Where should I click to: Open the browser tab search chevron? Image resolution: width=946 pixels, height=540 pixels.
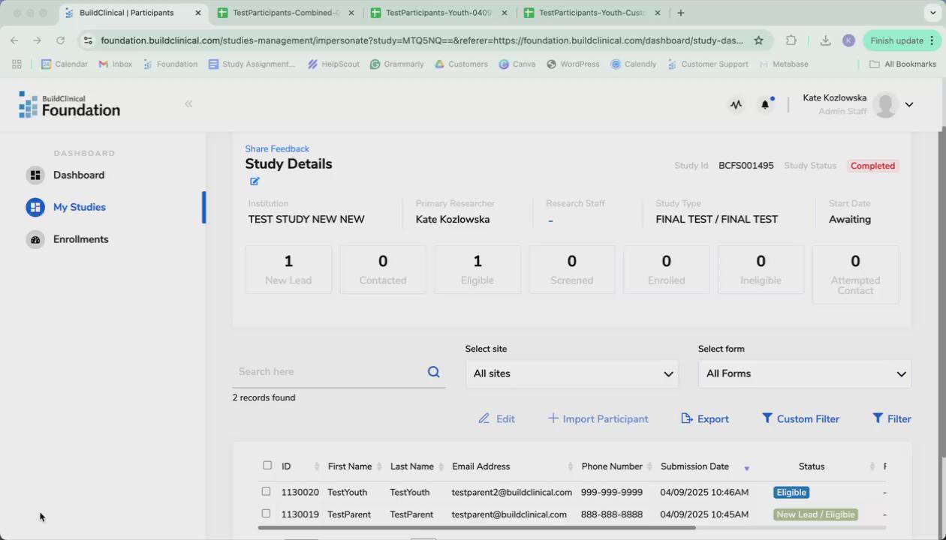[x=932, y=13]
